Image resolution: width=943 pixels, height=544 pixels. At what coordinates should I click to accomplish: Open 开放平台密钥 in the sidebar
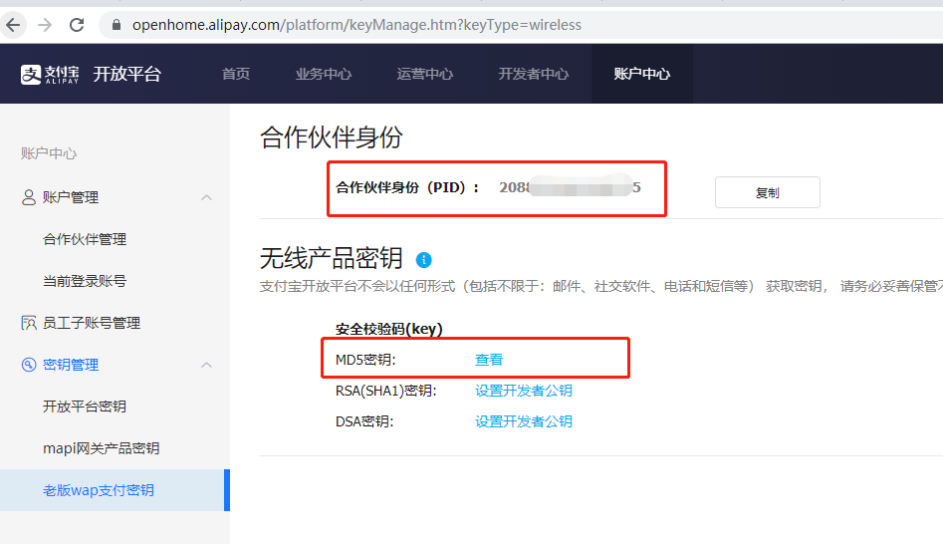85,407
